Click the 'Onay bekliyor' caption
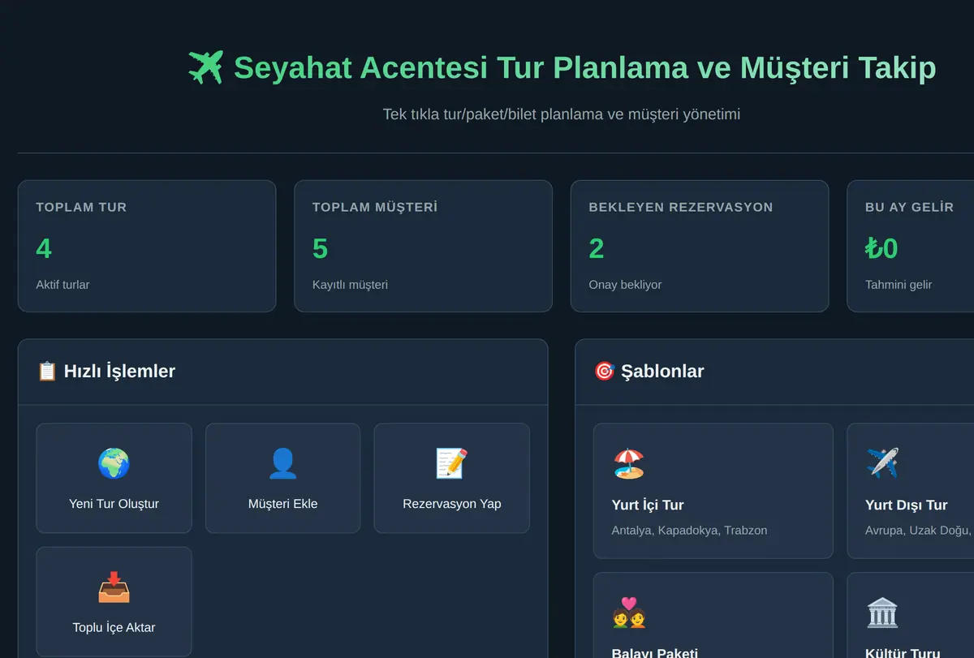Viewport: 974px width, 658px height. click(625, 285)
